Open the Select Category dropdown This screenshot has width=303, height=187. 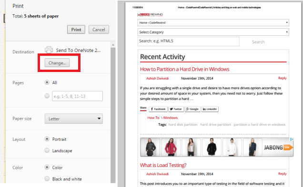[x=213, y=32]
